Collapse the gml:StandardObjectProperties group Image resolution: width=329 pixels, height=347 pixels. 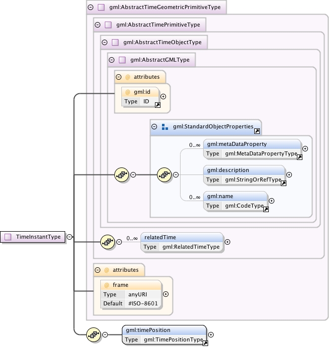(x=154, y=126)
